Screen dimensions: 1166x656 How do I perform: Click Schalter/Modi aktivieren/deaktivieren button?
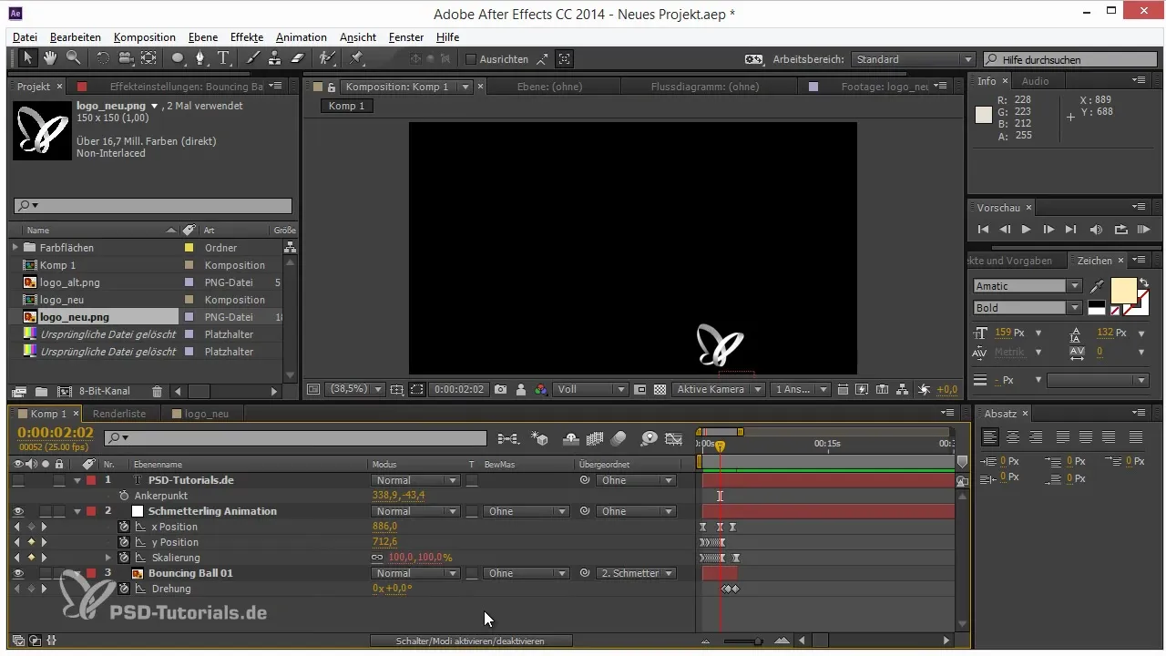470,641
